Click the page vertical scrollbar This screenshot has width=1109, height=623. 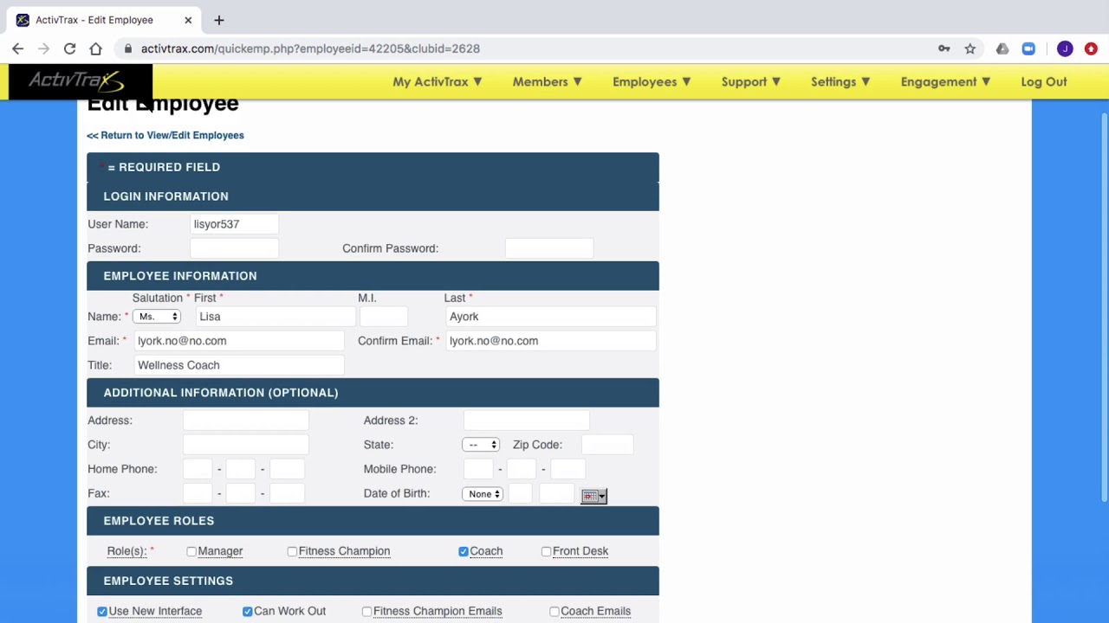1104,307
